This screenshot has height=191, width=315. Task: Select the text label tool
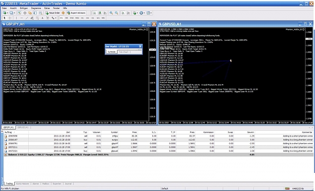[47, 18]
